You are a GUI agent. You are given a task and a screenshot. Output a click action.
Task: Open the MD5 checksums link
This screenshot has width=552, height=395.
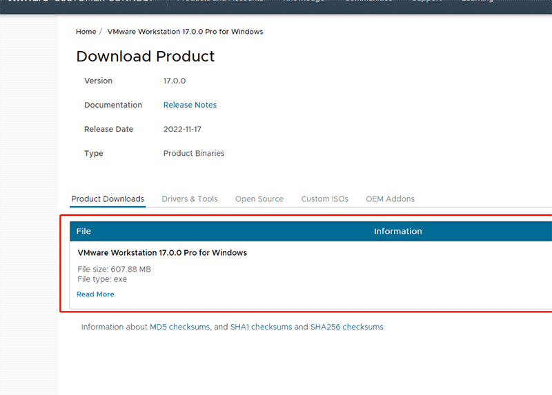[x=179, y=327]
